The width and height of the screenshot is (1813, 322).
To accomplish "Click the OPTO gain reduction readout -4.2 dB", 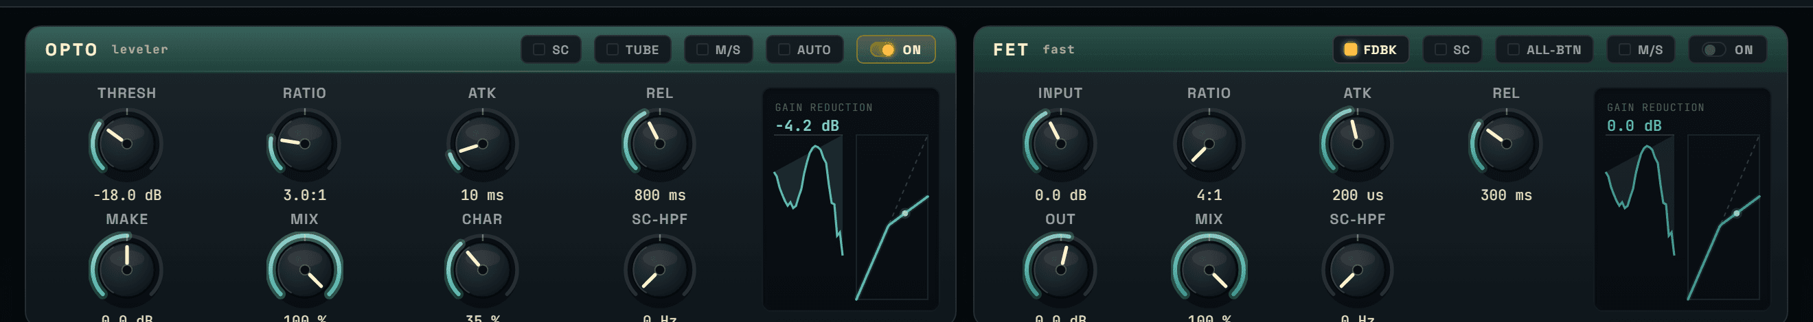I will click(x=806, y=125).
